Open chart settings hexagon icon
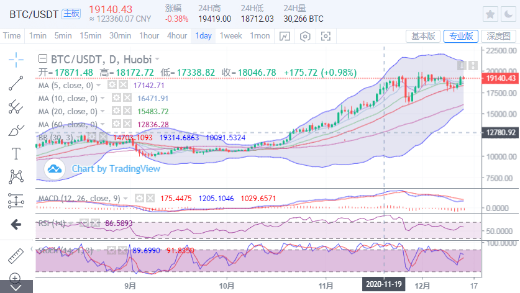520x293 pixels. 305,36
